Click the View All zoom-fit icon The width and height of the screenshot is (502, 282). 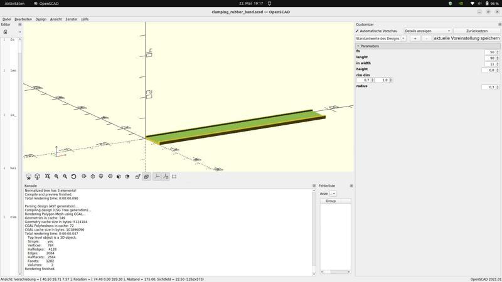pyautogui.click(x=48, y=177)
